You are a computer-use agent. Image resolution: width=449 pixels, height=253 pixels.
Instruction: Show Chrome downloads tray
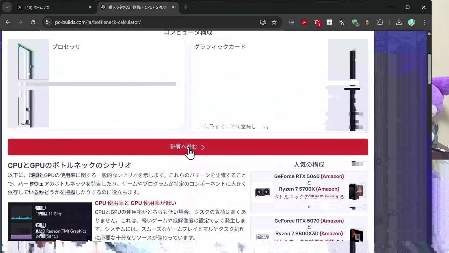coord(399,22)
